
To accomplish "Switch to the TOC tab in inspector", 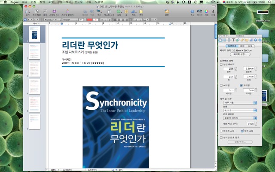I will click(242, 46).
